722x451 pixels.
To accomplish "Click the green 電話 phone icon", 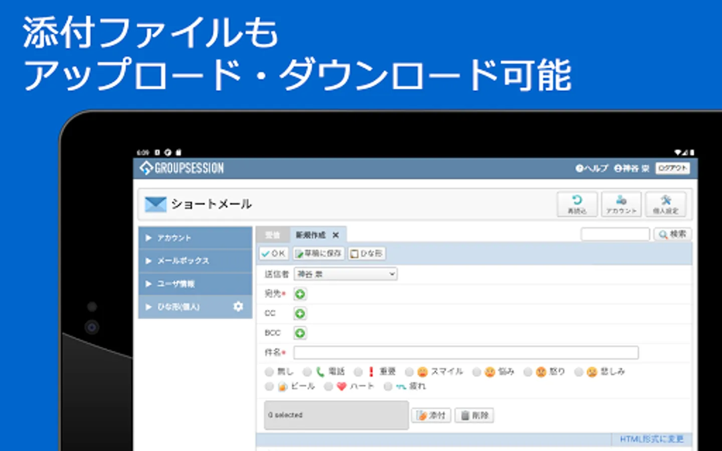I will (320, 372).
